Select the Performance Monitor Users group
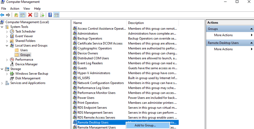Image resolution: width=254 pixels, height=129 pixels. point(96,93)
